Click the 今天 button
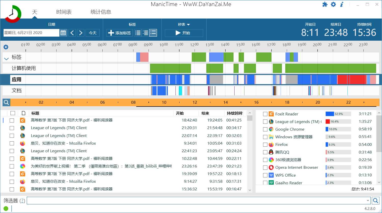Screen dimensions: 382x213 point(92,33)
